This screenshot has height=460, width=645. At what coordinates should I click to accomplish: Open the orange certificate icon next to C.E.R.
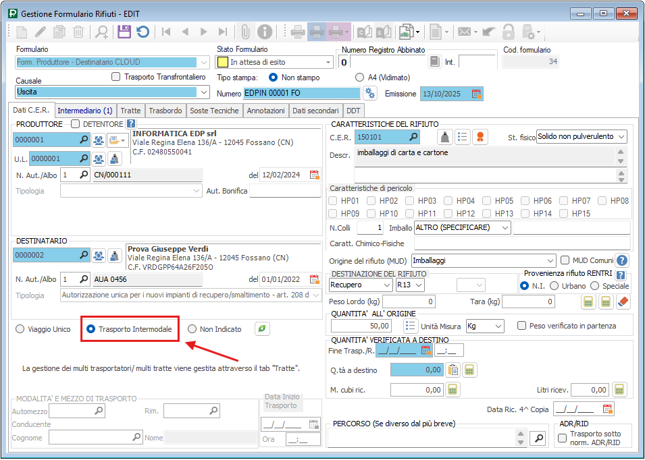(x=480, y=137)
